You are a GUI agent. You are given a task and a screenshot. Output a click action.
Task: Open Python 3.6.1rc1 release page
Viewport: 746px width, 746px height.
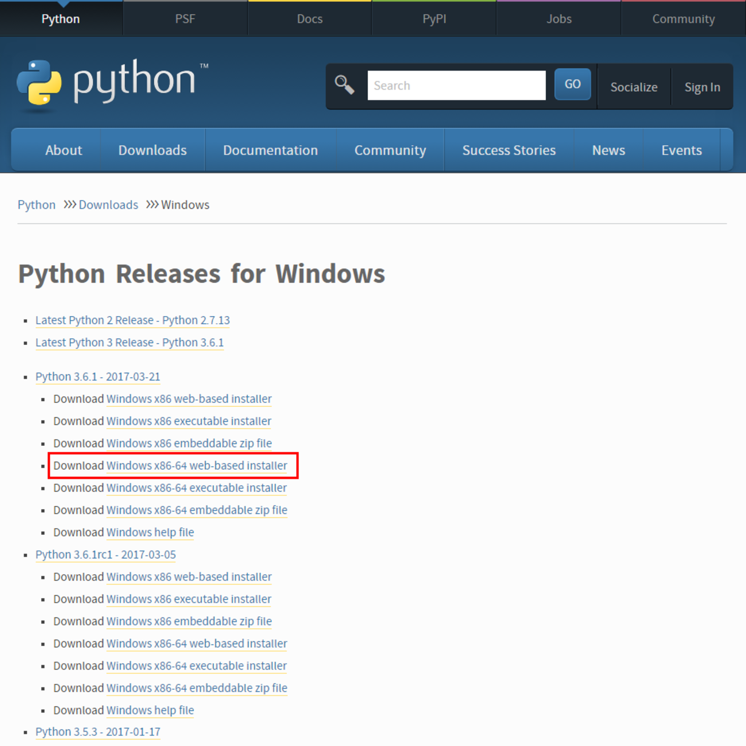[x=106, y=554]
